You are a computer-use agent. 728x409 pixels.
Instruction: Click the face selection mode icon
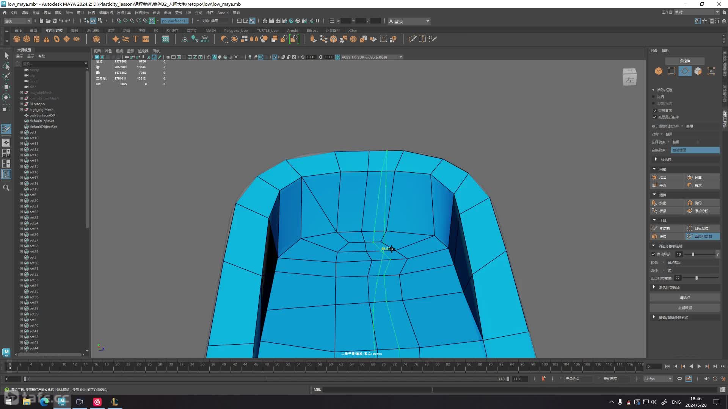[x=698, y=71]
